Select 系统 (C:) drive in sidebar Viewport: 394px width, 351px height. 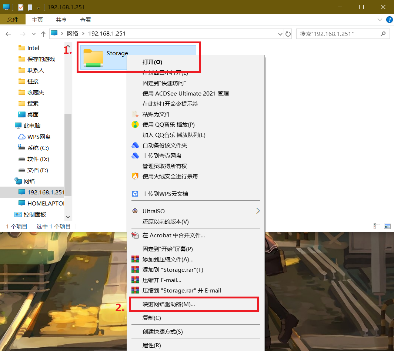[38, 148]
